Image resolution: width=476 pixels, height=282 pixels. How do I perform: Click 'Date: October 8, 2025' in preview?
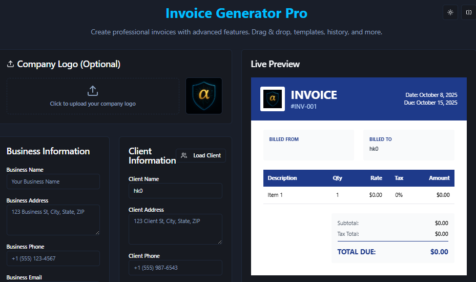click(x=431, y=95)
